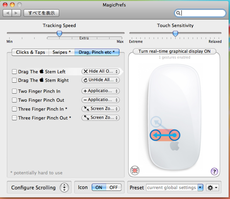The image size is (230, 199).
Task: Click the "* potentially hard to use" note
Action: [37, 173]
